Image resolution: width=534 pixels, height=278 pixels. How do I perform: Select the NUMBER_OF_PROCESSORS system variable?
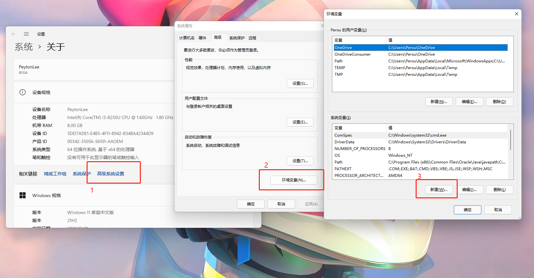click(421, 149)
